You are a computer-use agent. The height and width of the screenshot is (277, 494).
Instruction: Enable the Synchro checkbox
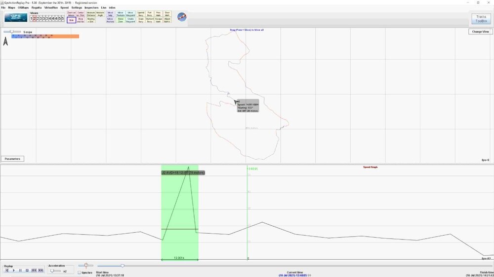[x=80, y=272]
